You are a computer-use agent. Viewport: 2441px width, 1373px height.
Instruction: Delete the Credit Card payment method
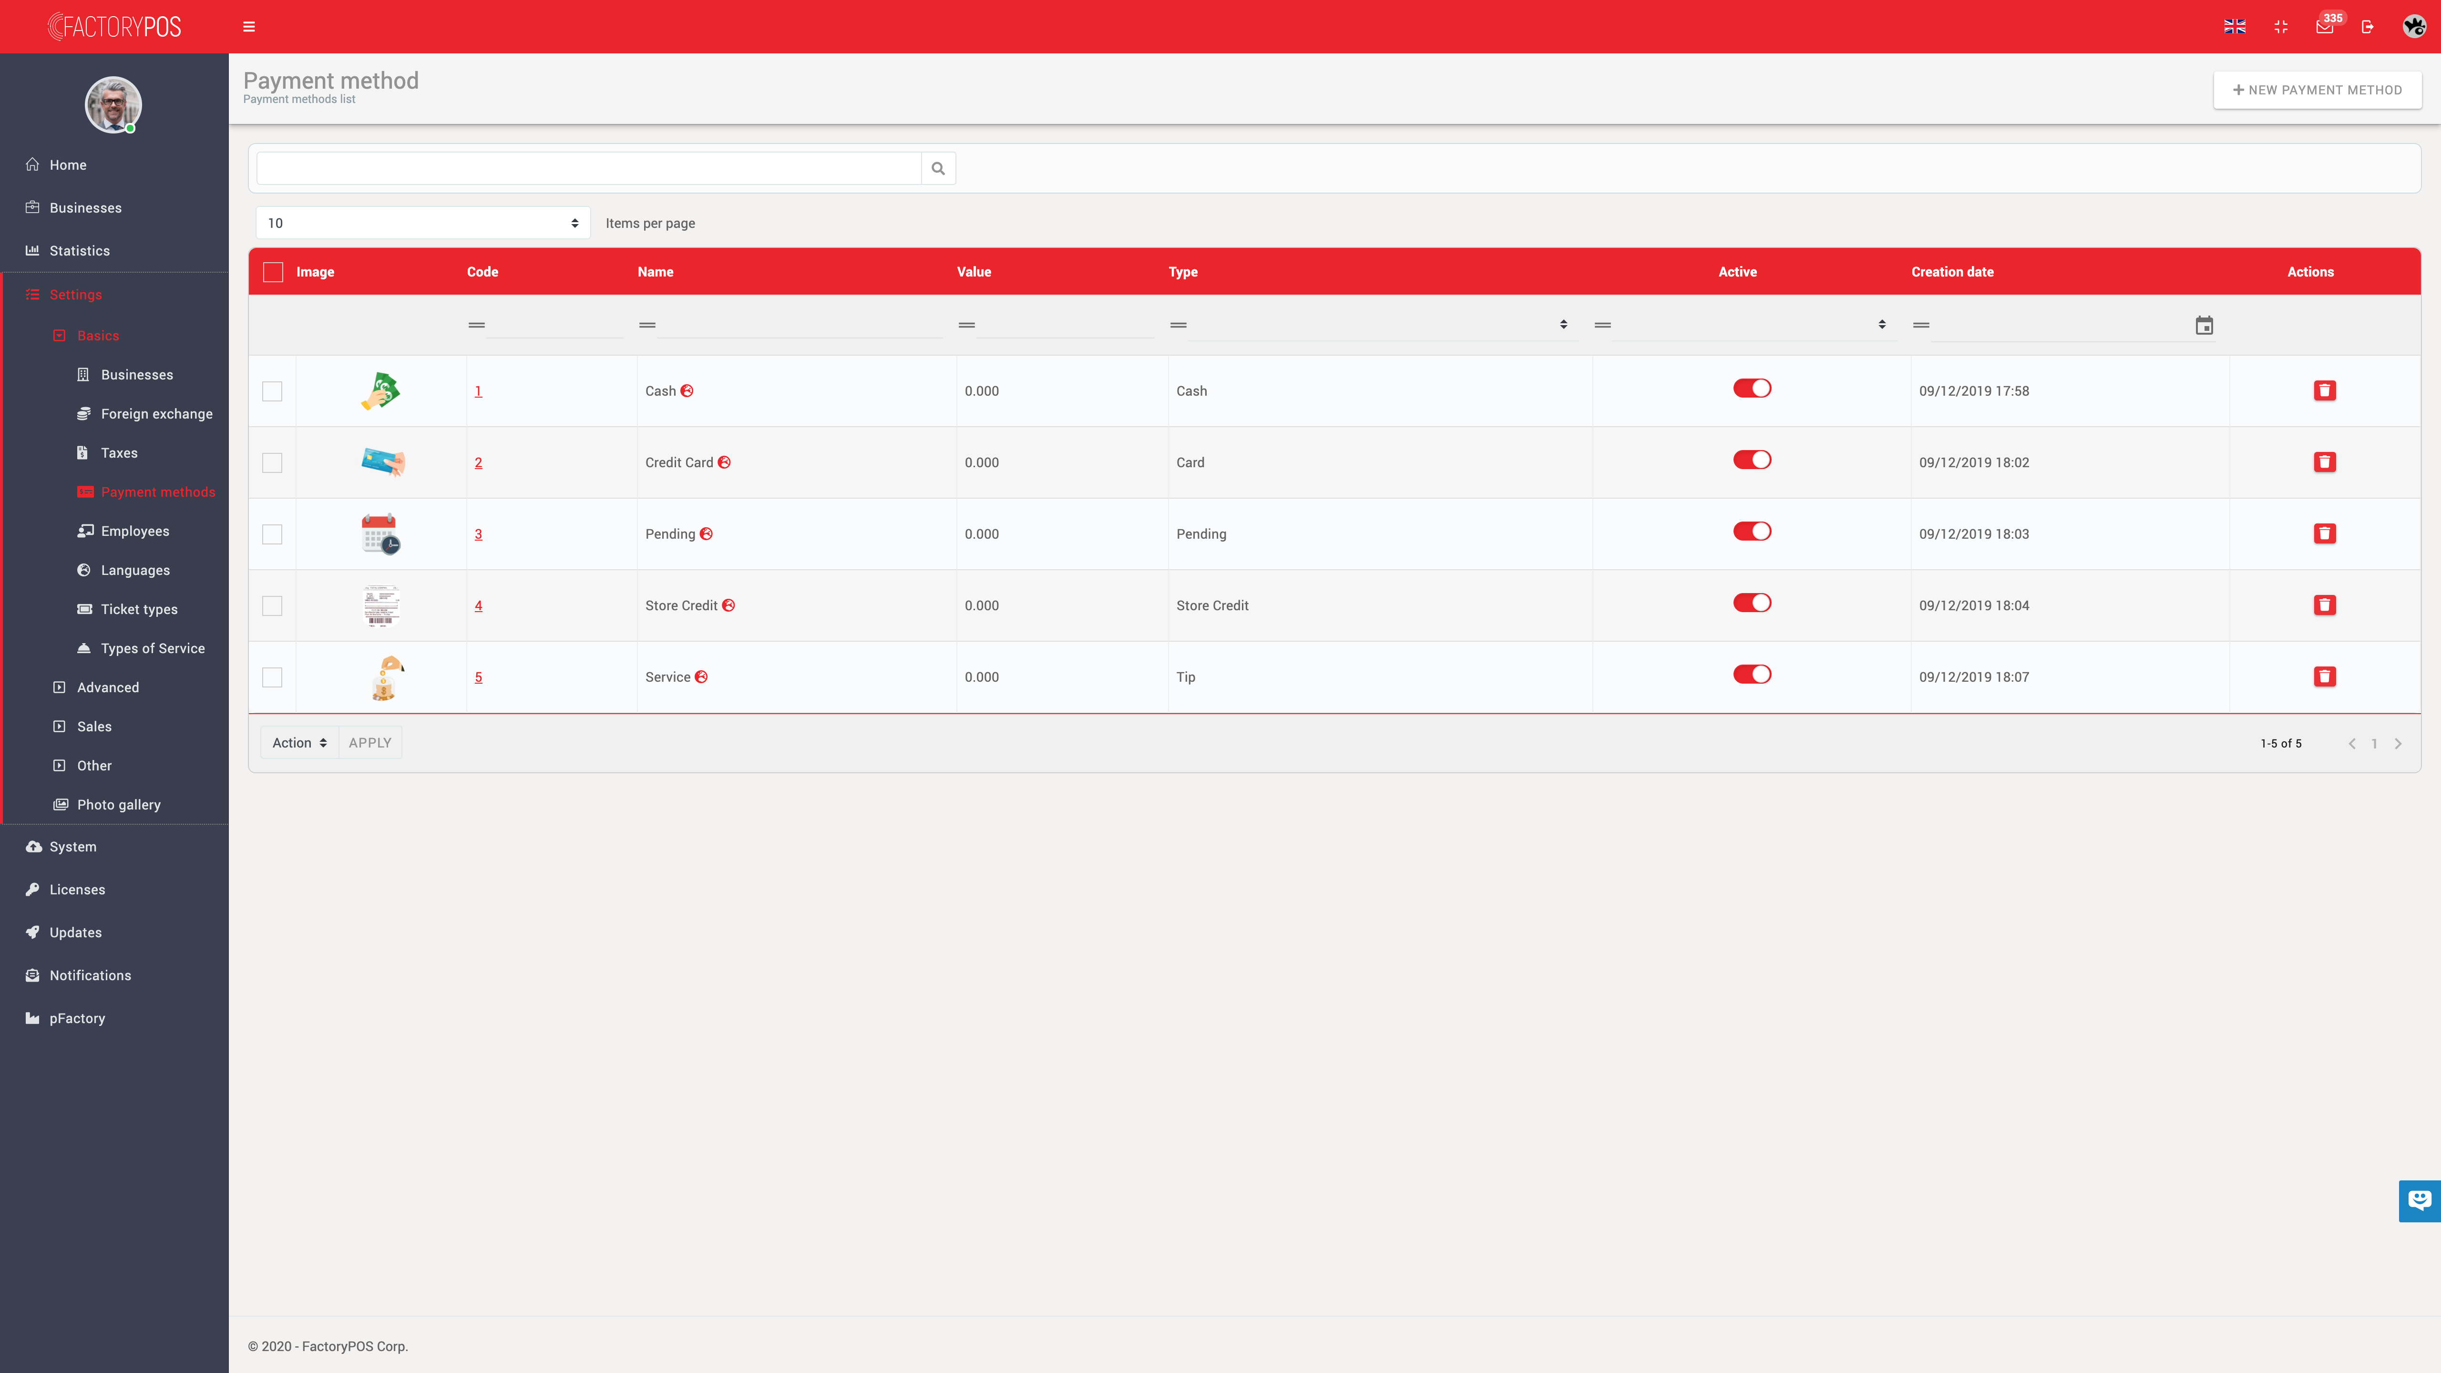click(2325, 462)
